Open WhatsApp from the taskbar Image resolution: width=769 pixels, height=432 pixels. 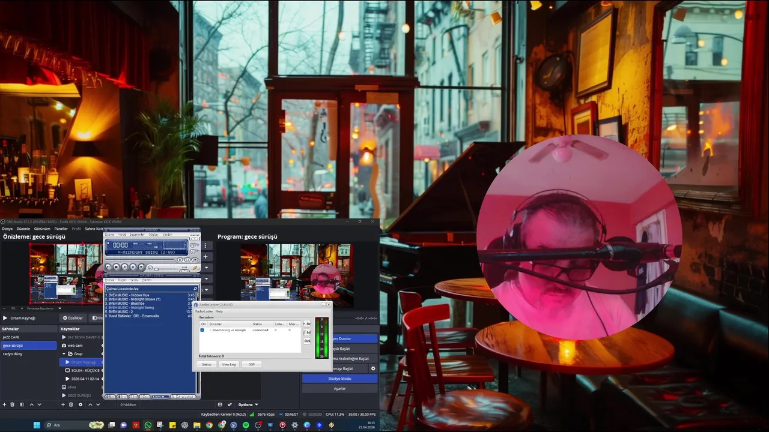[148, 425]
